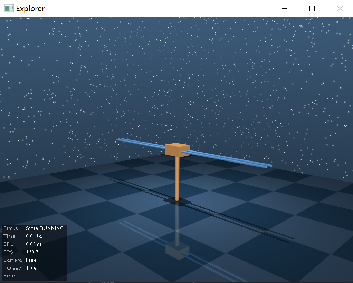
Task: Maximize the Explorer window
Action: (312, 9)
